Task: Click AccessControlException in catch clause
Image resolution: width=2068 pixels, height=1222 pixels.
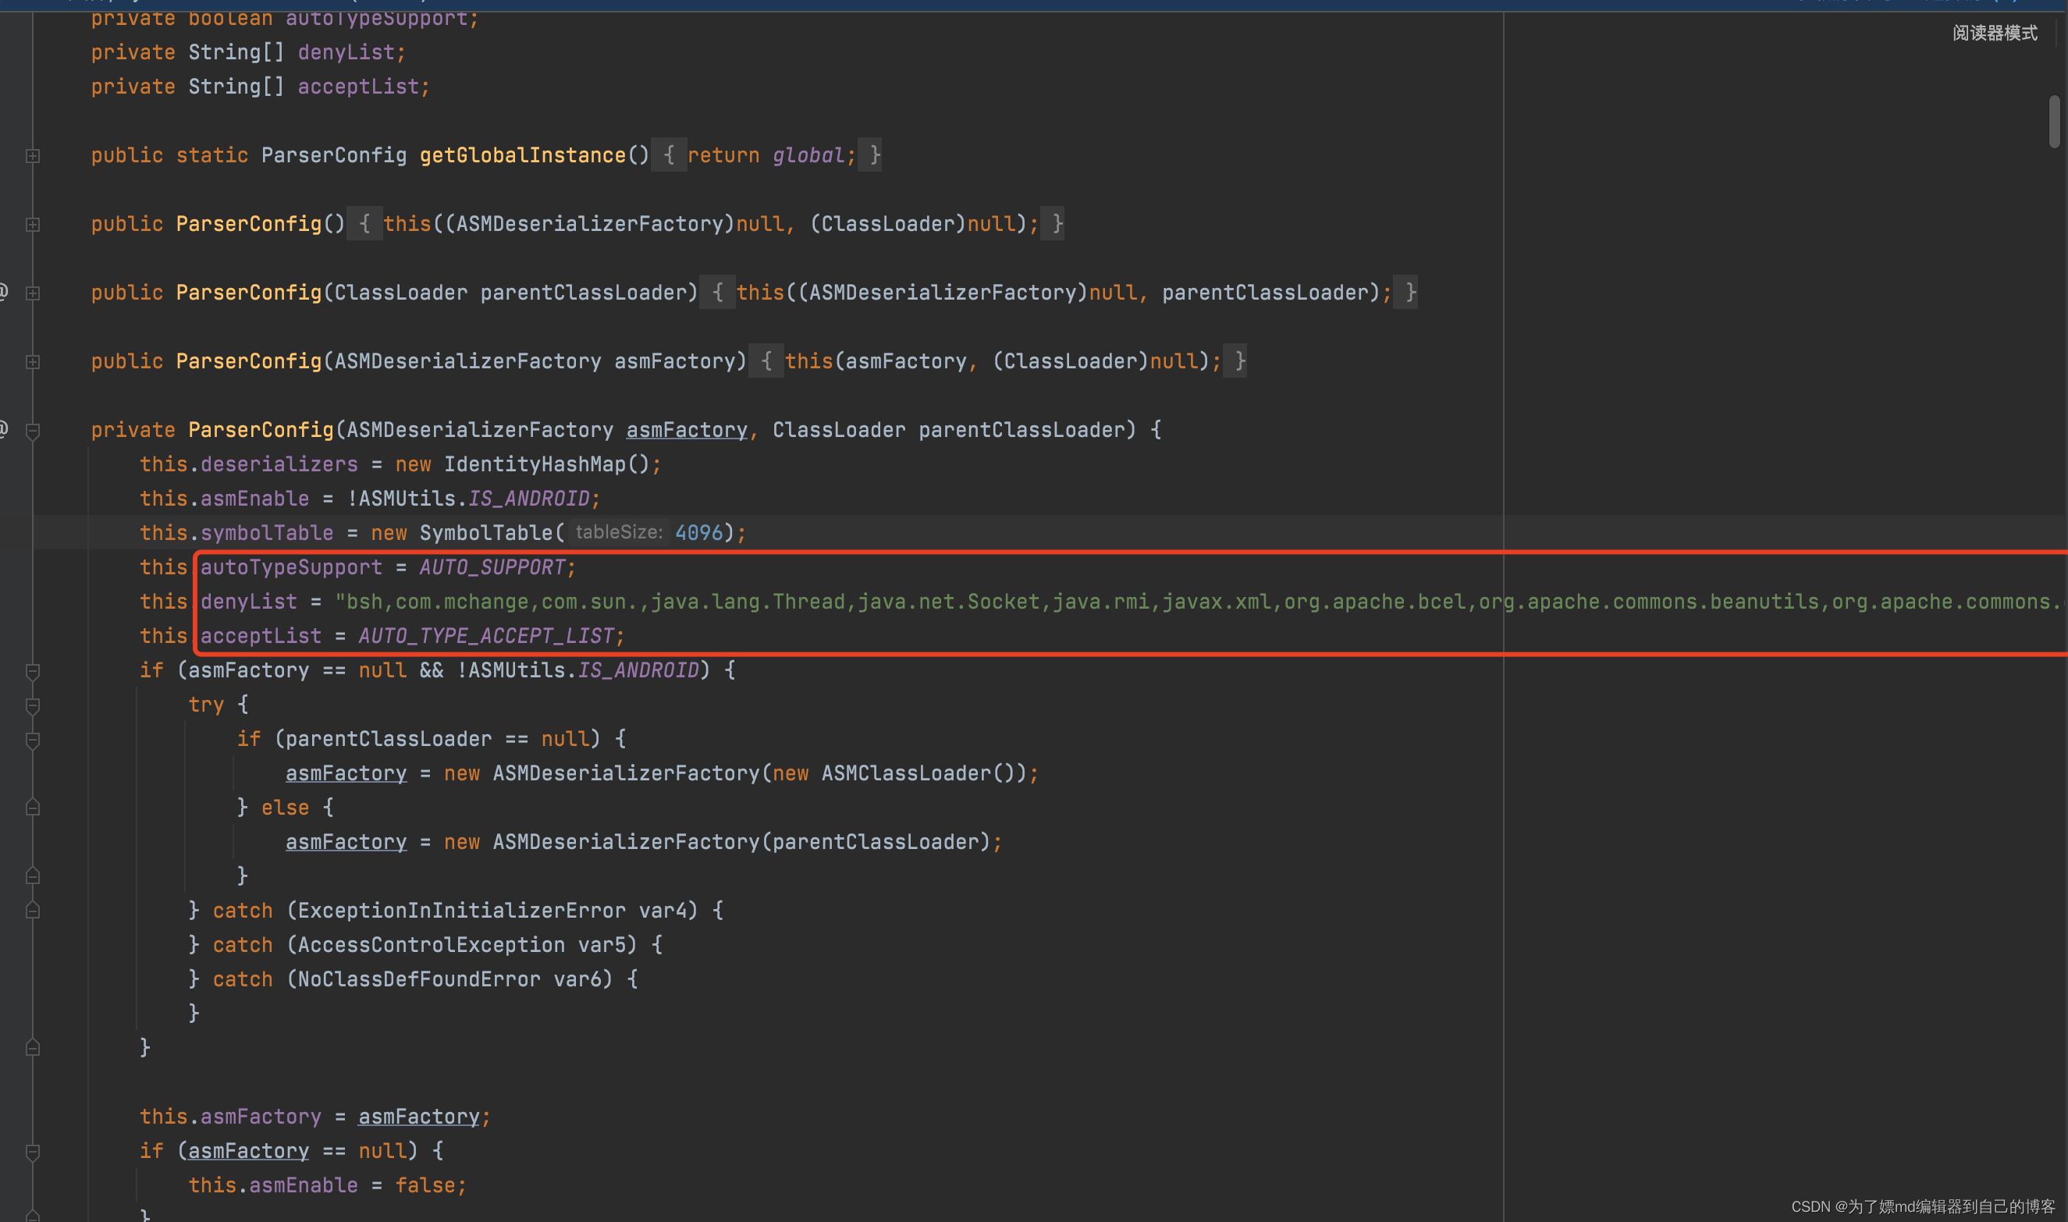Action: [x=432, y=945]
